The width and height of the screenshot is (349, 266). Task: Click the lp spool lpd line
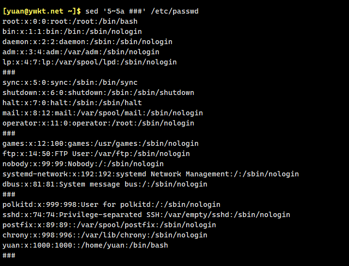[90, 62]
